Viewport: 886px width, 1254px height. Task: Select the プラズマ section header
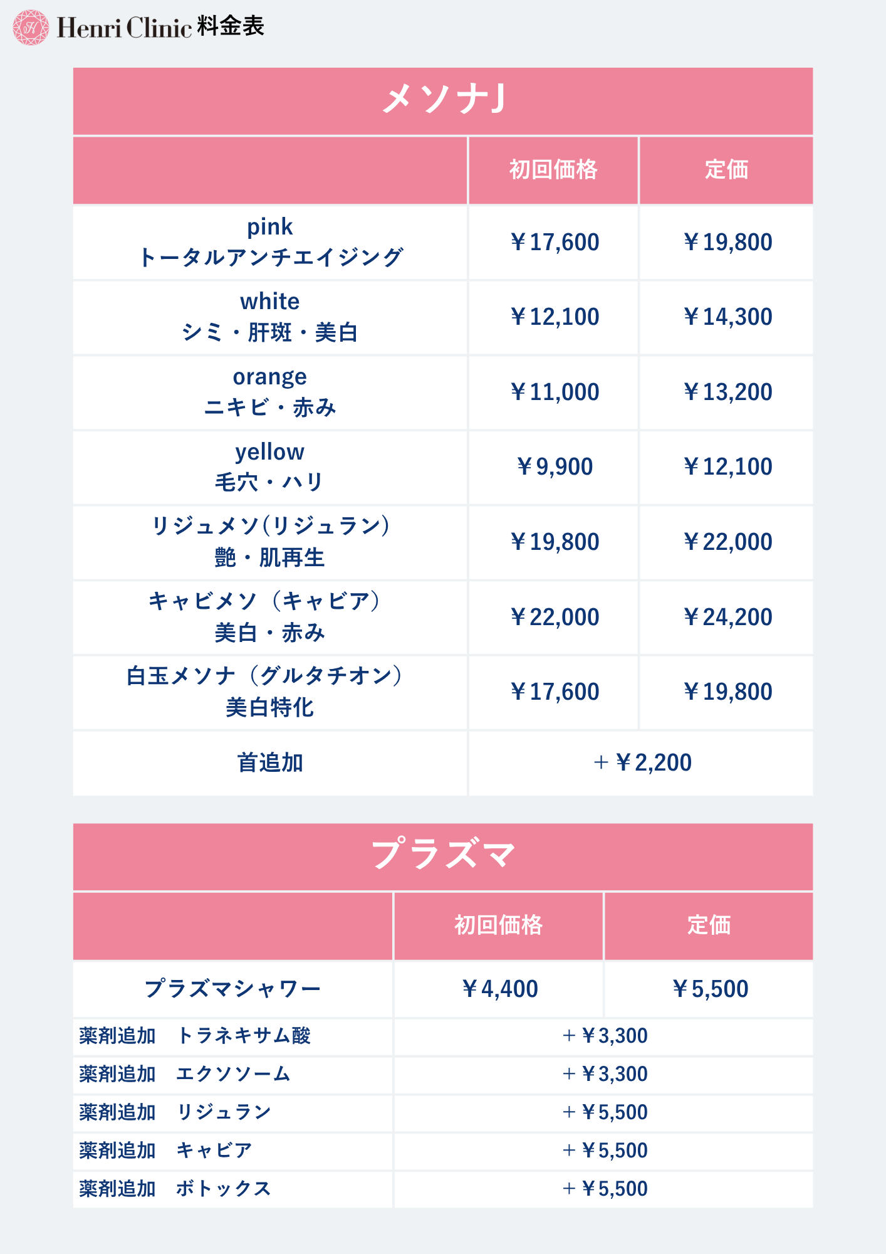(x=443, y=856)
